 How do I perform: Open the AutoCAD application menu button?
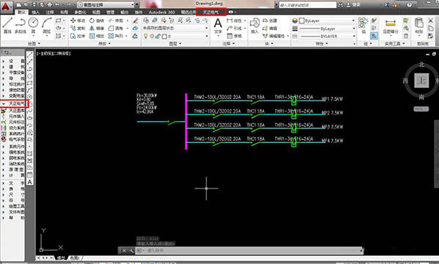pyautogui.click(x=6, y=6)
